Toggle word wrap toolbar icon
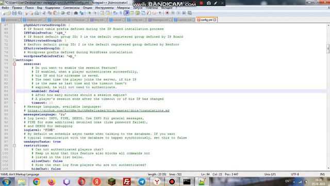 115,13
